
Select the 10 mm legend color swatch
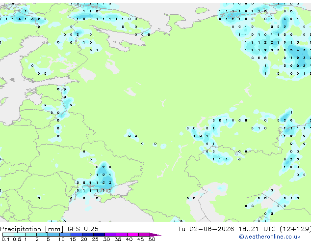point(65,235)
